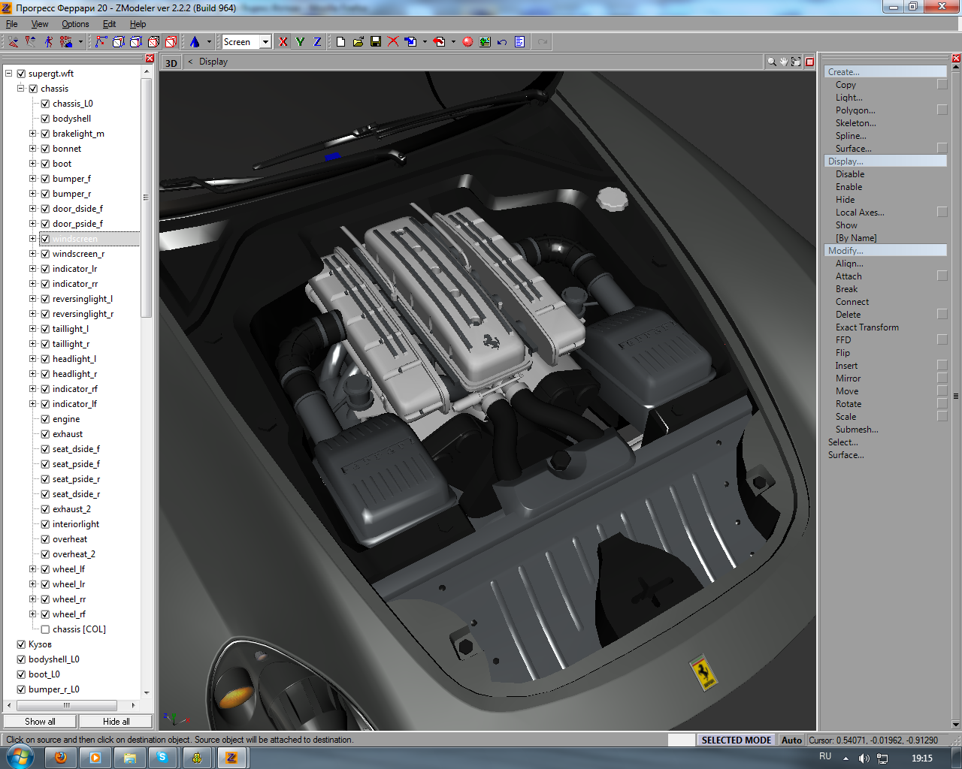The image size is (962, 769).
Task: Maximize the viewport with red square icon
Action: (809, 62)
